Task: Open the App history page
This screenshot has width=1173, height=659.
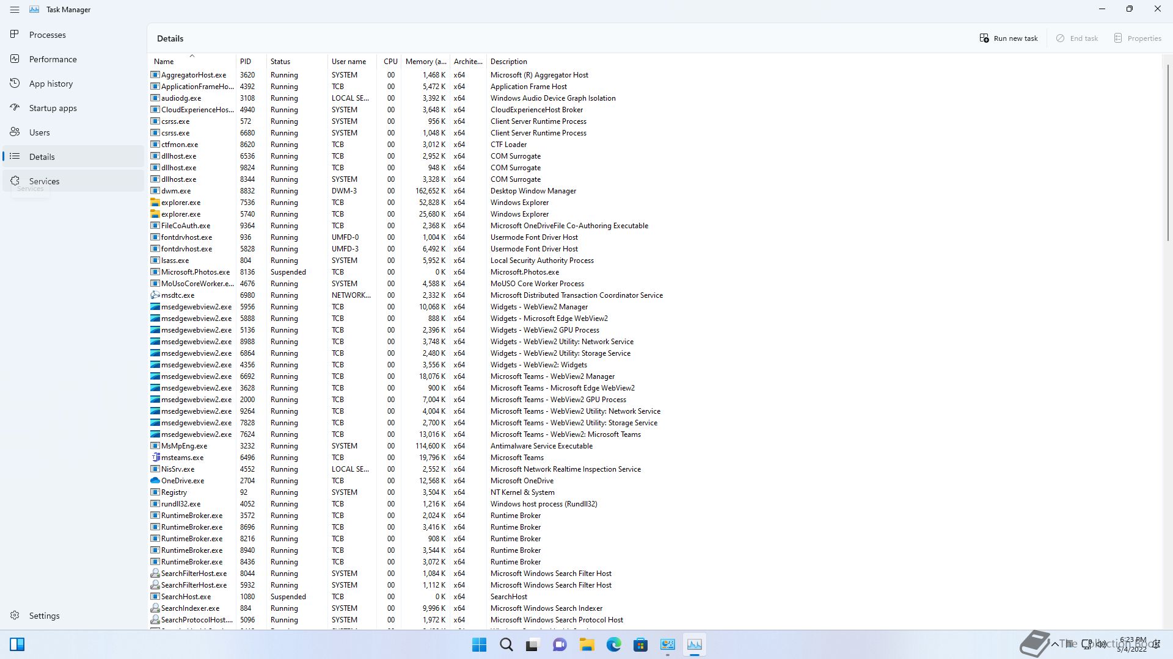Action: (73, 84)
